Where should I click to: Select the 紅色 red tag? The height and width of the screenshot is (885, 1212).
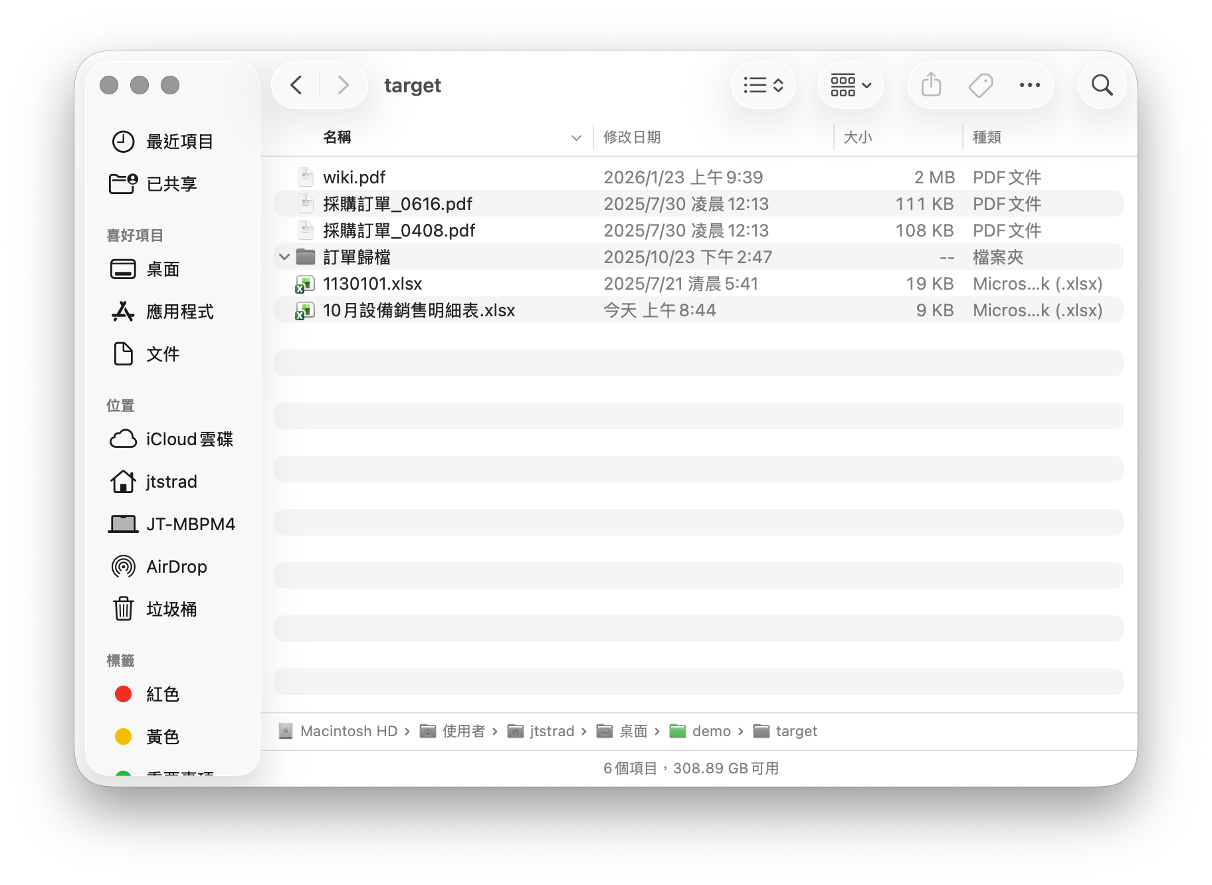point(162,694)
